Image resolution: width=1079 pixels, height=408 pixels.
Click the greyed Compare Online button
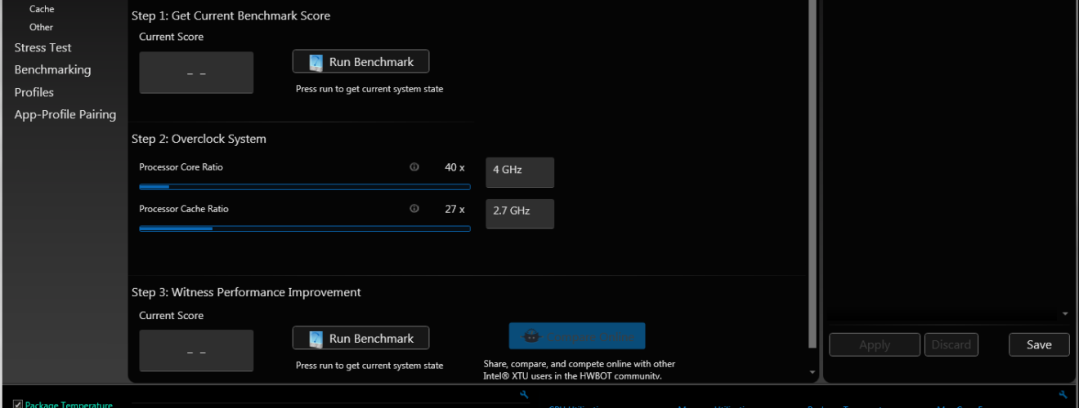[x=577, y=336]
